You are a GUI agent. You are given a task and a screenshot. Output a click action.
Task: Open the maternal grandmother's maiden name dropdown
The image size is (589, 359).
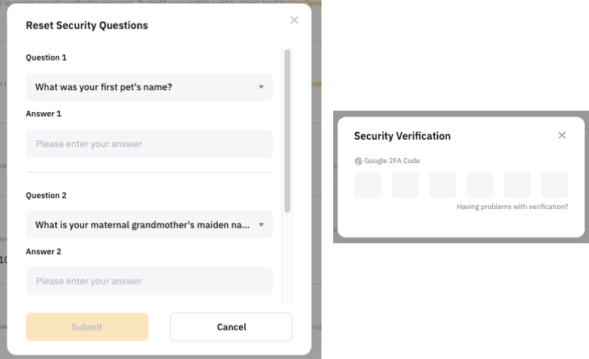[149, 225]
